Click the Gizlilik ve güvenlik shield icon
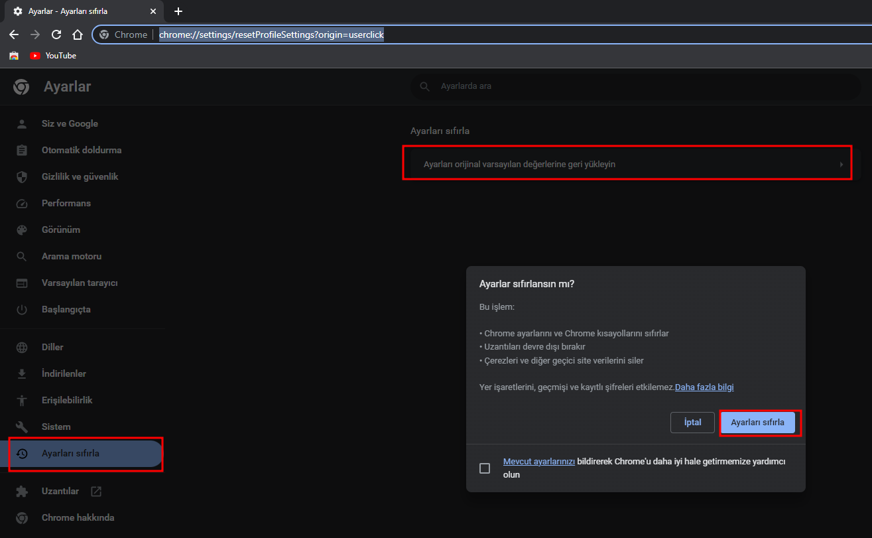Screen dimensions: 872x538 (x=22, y=176)
